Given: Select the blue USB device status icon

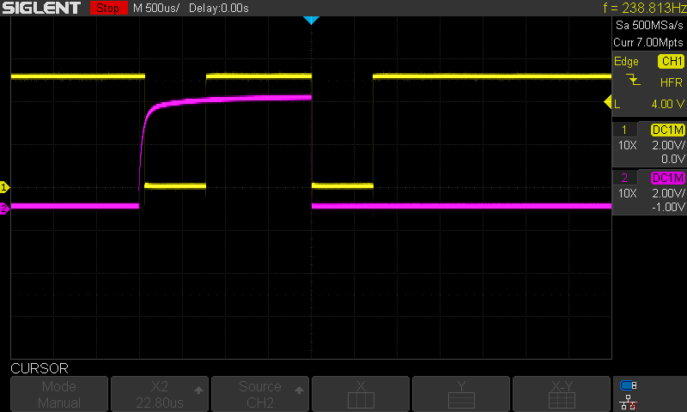Looking at the screenshot, I should point(629,385).
